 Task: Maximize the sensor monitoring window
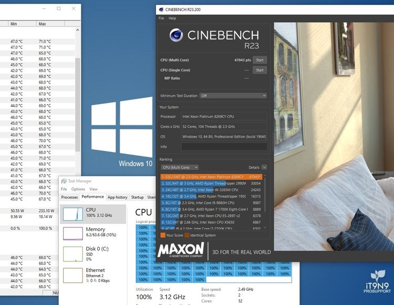tap(58, 8)
